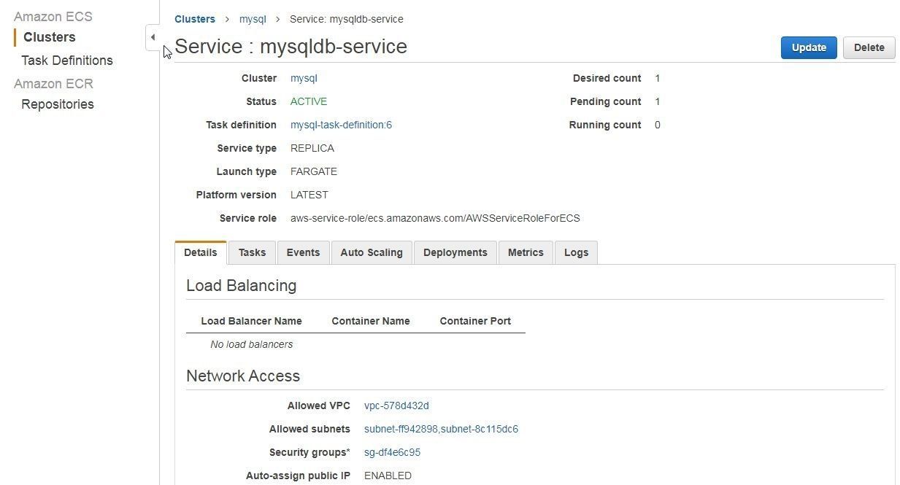This screenshot has width=900, height=485.
Task: Open mysql-task-definition:6 link
Action: pyautogui.click(x=341, y=125)
